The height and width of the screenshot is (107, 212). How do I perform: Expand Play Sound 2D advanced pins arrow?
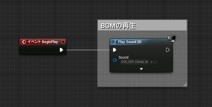click(x=141, y=69)
